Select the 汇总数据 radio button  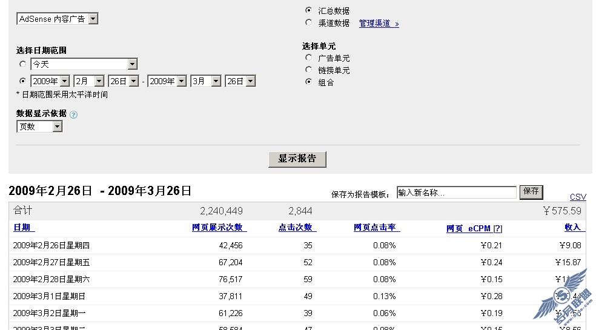pyautogui.click(x=308, y=10)
